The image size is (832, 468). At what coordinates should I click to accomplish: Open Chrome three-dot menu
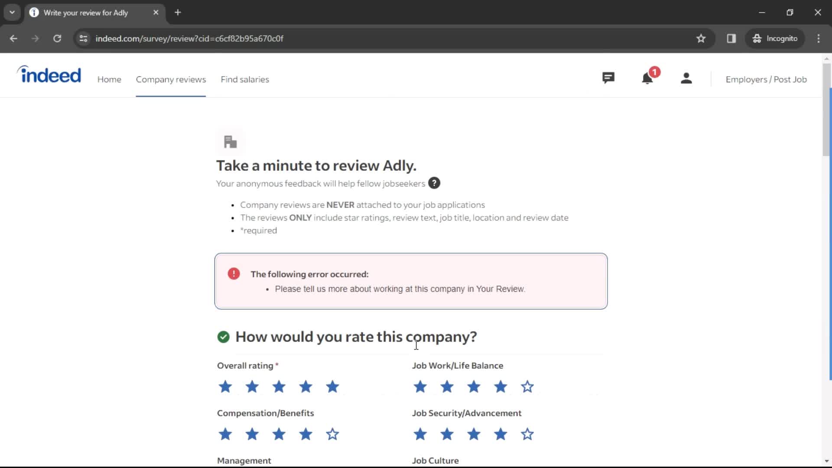pyautogui.click(x=819, y=39)
